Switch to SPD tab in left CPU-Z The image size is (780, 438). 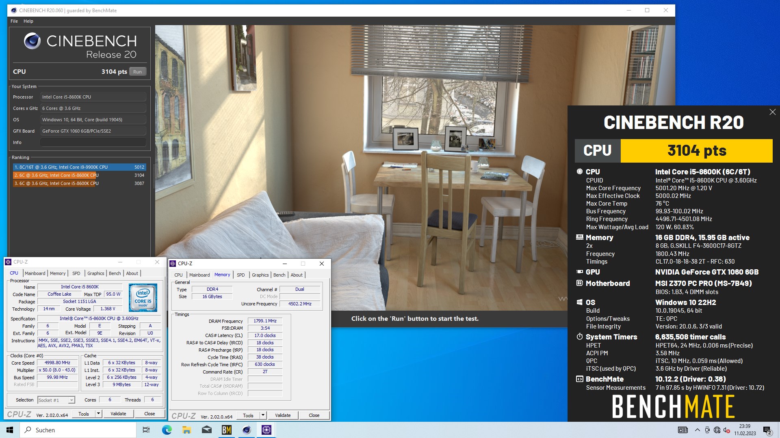coord(76,273)
